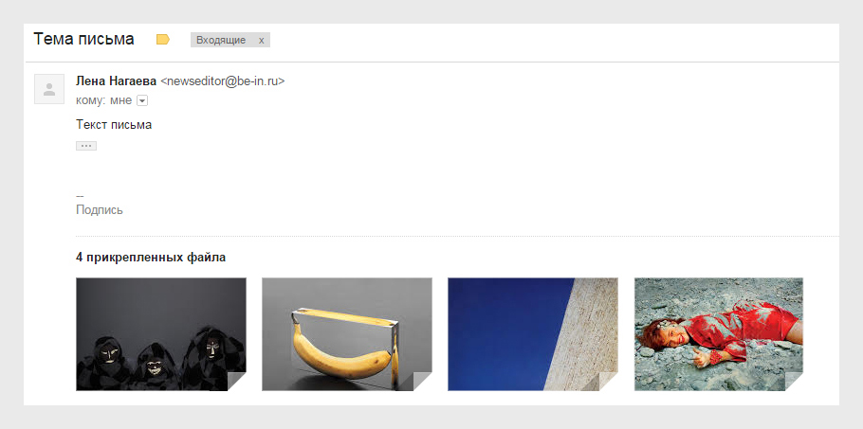Click the 4 прикрепленных файла heading
863x429 pixels.
(151, 257)
